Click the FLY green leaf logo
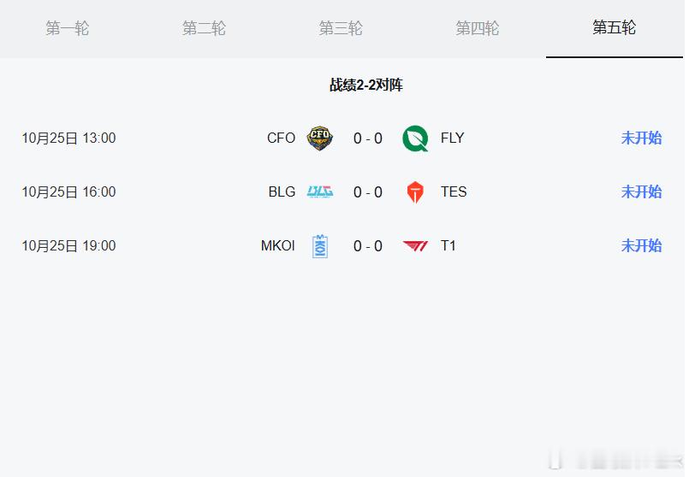This screenshot has height=477, width=689. (415, 138)
